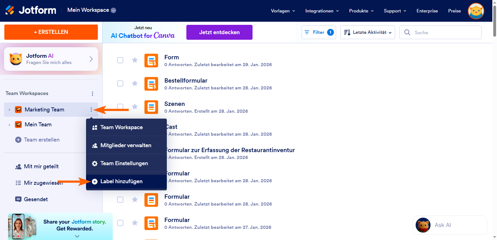Click the Filter lines icon
The image size is (497, 240).
[307, 32]
